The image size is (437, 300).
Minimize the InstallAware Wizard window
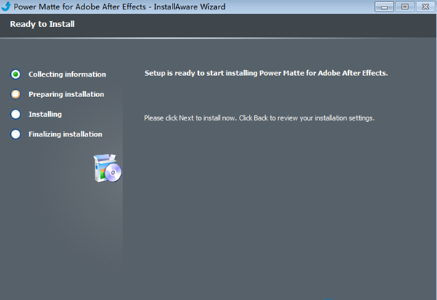pos(384,7)
